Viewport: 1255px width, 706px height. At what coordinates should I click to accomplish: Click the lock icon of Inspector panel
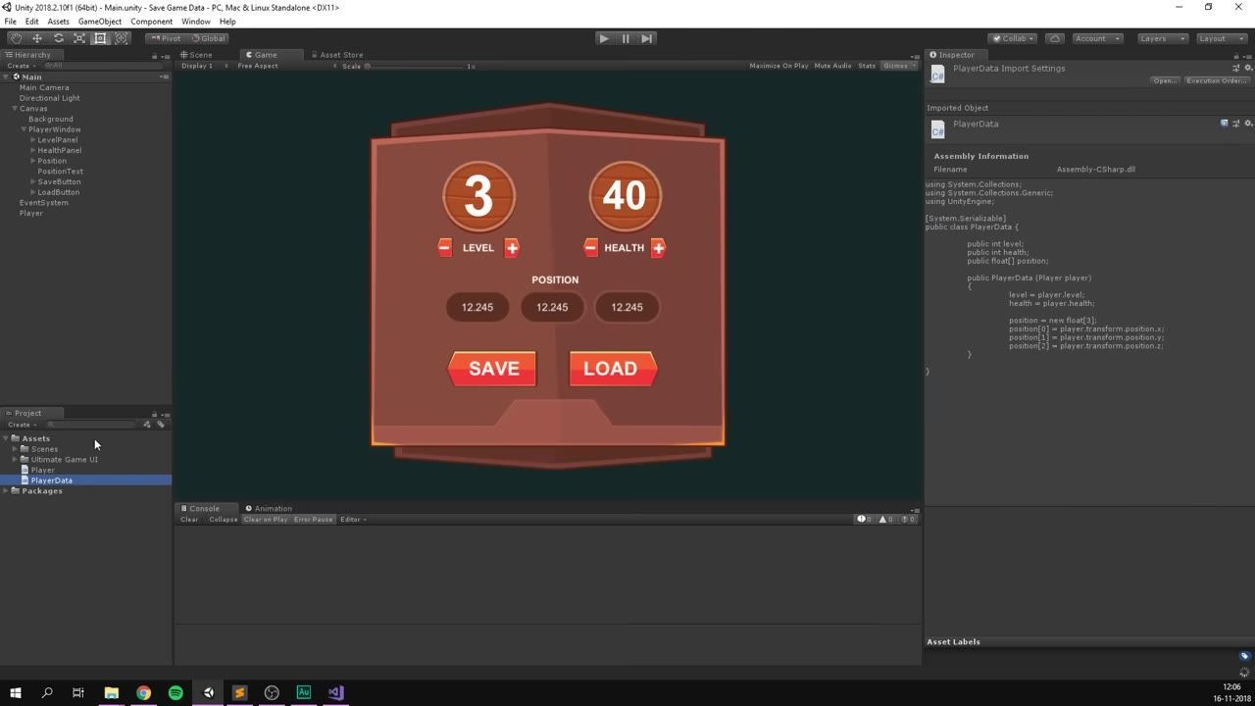(x=1237, y=55)
